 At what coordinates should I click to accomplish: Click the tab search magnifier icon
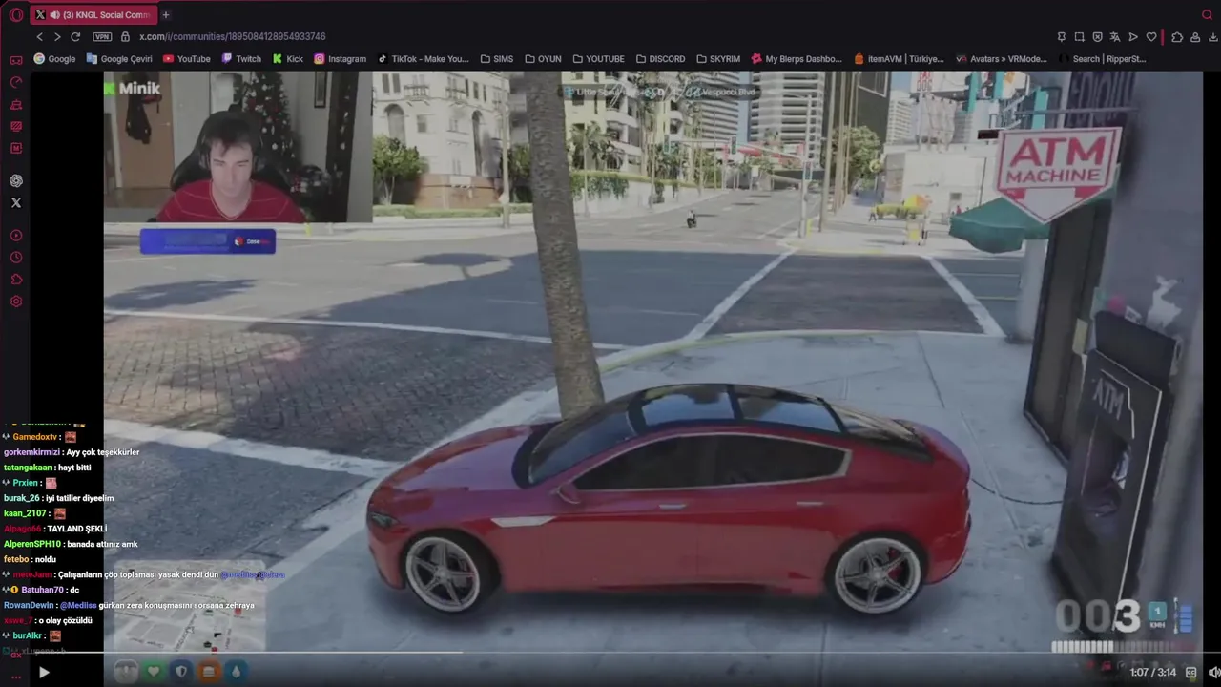1207,14
